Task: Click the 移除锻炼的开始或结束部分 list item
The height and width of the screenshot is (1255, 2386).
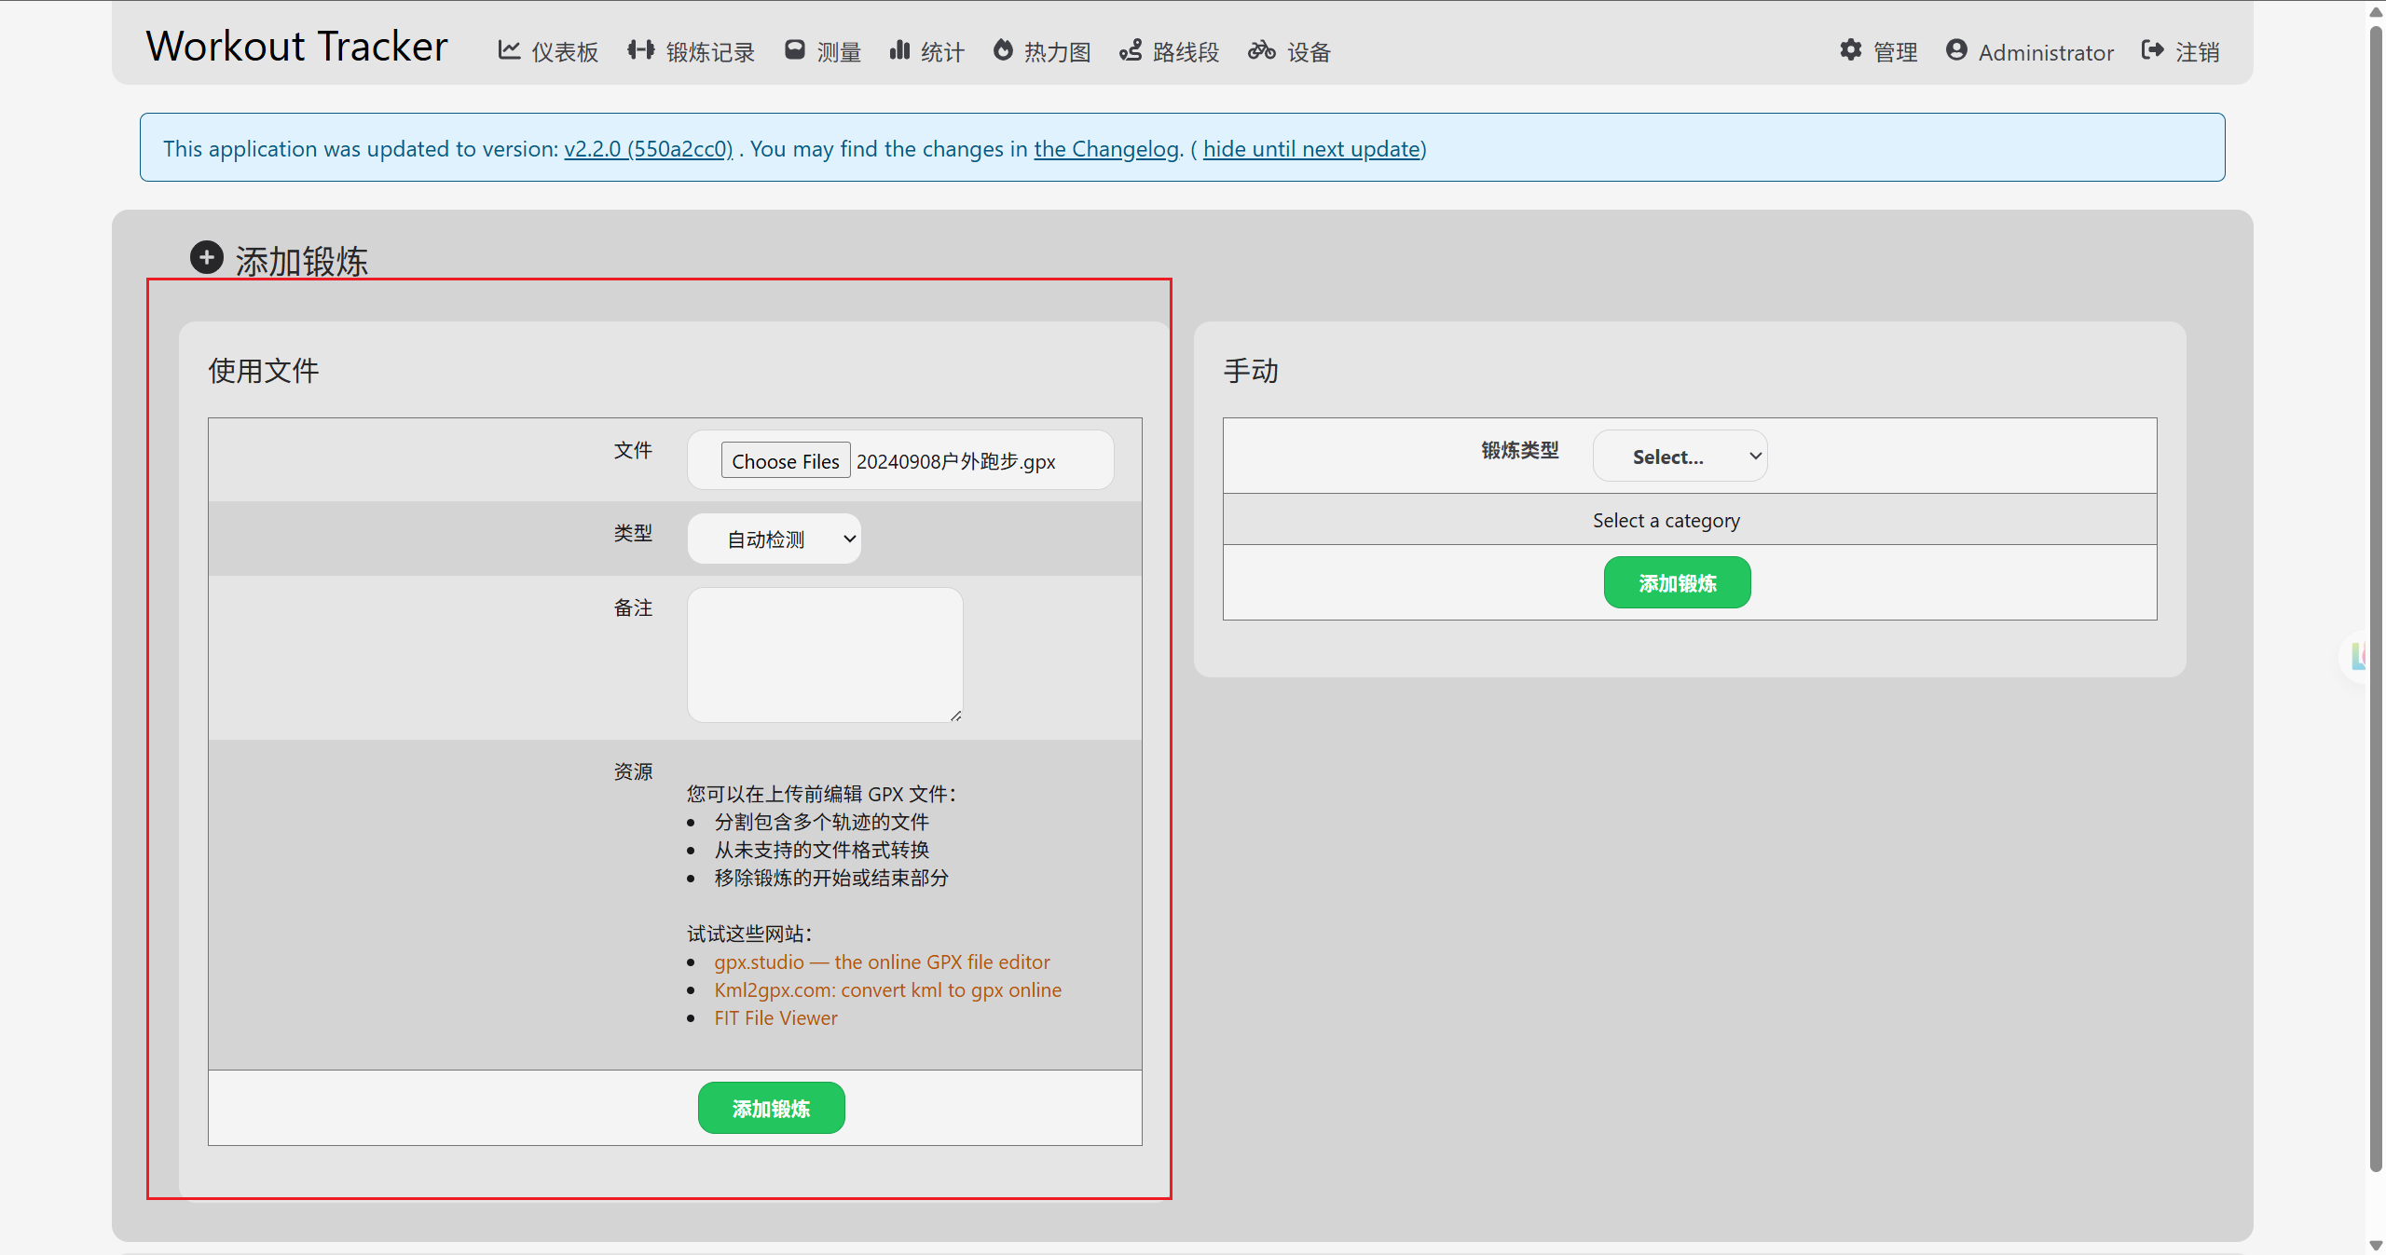Action: click(x=831, y=878)
